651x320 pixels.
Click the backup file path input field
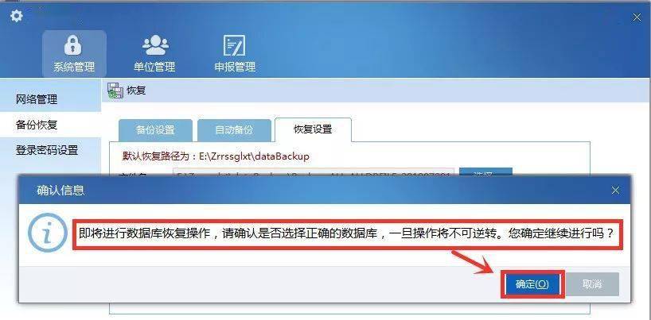pos(314,172)
